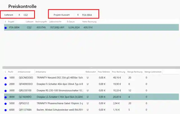Select article number QRS230100
Viewport: 180px width, 114px height.
[x=25, y=90]
